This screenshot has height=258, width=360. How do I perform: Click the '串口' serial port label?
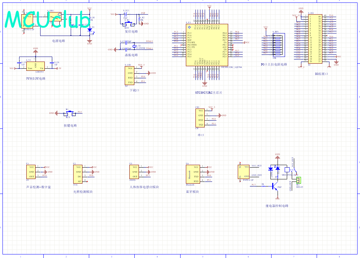(201, 135)
